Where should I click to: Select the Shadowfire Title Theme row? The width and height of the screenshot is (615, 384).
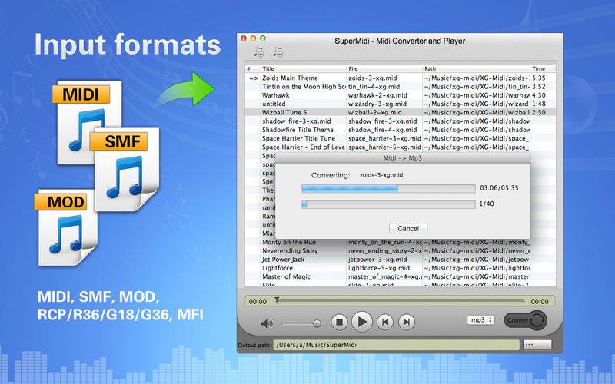400,130
